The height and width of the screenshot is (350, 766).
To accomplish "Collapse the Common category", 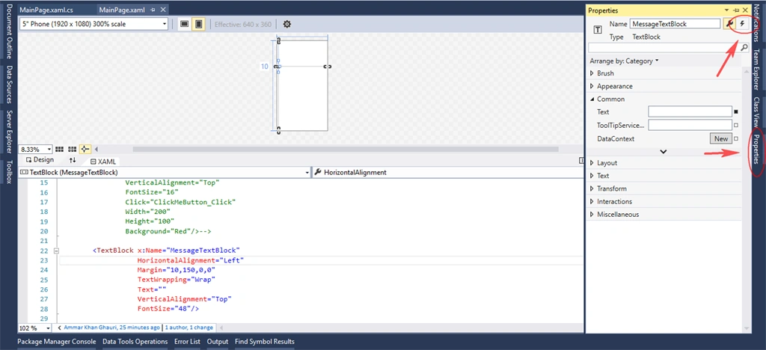I will click(592, 99).
